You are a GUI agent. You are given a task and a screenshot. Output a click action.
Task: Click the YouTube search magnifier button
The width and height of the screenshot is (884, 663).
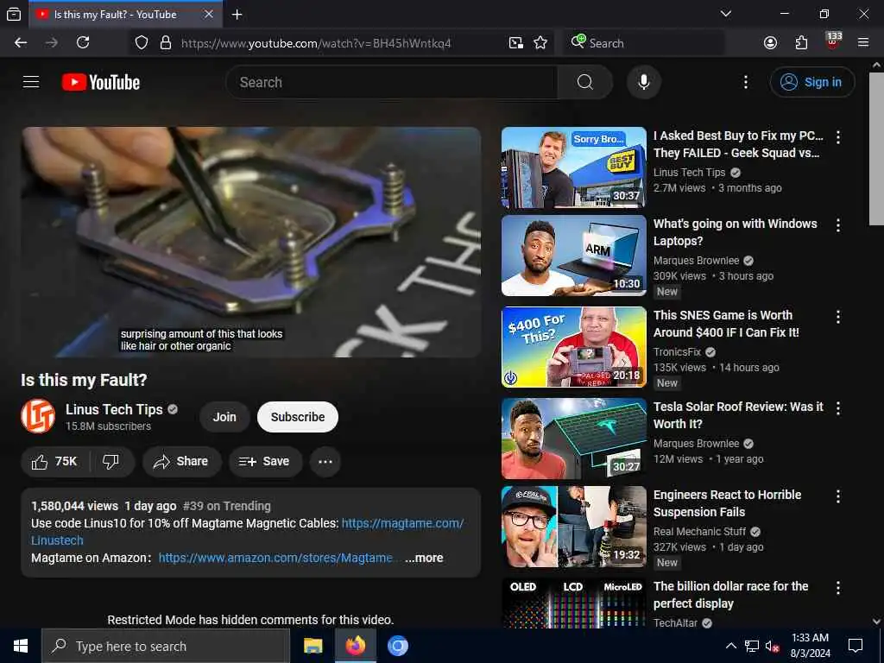click(584, 82)
